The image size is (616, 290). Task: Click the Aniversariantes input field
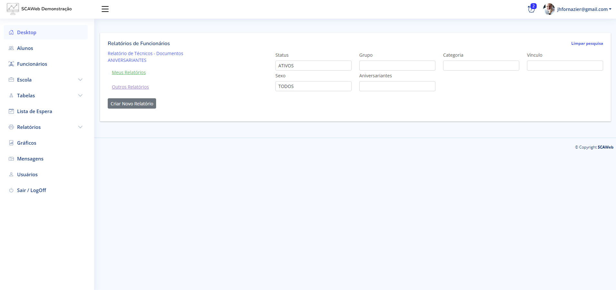397,86
